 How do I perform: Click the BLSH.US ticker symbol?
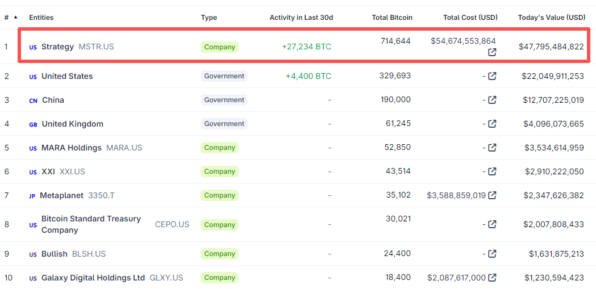coord(89,254)
